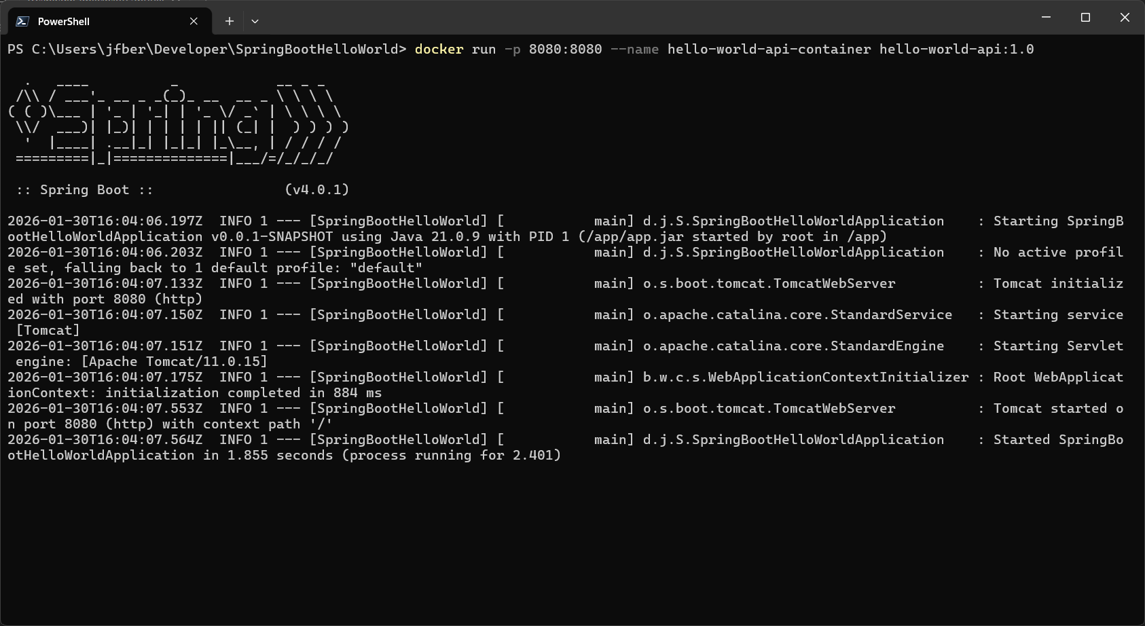Click the highlighted docker command text
Viewport: 1145px width, 626px height.
[439, 49]
